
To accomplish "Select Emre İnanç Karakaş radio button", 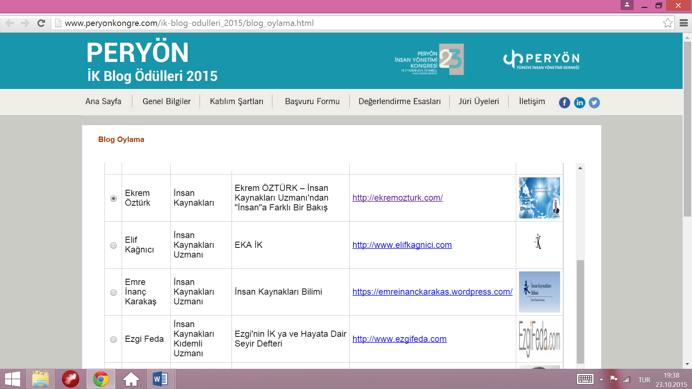I will point(114,292).
